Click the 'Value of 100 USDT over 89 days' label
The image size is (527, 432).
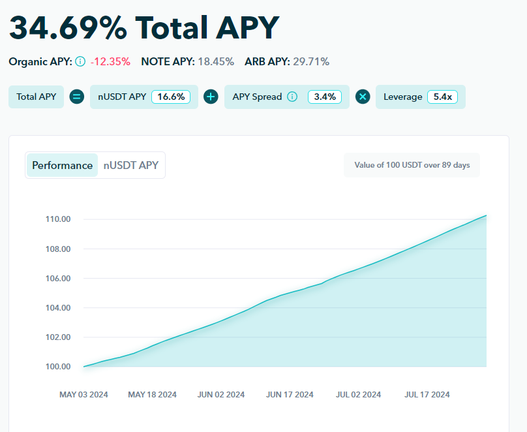(x=412, y=165)
